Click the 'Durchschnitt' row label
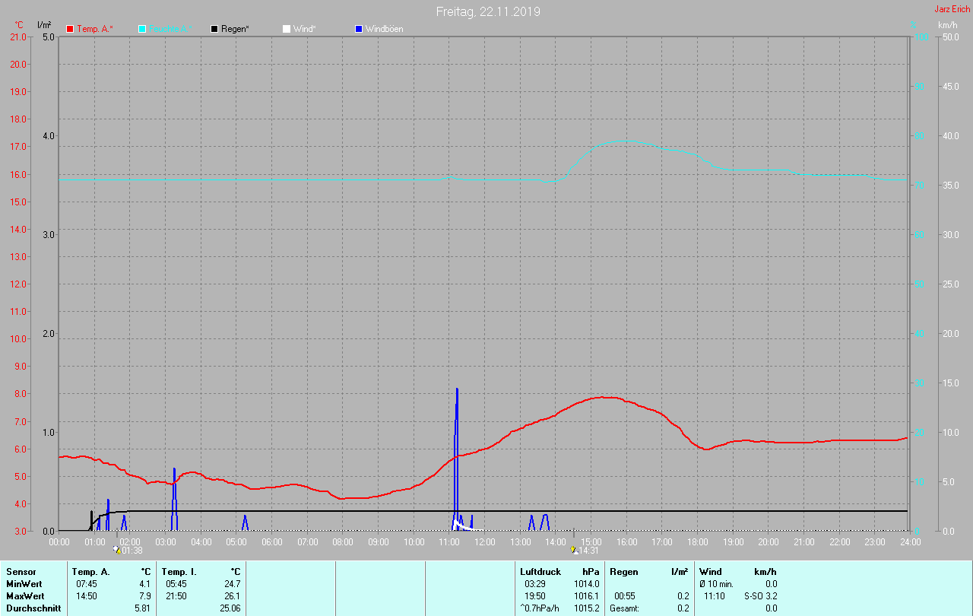Viewport: 973px width, 616px height. (33, 608)
